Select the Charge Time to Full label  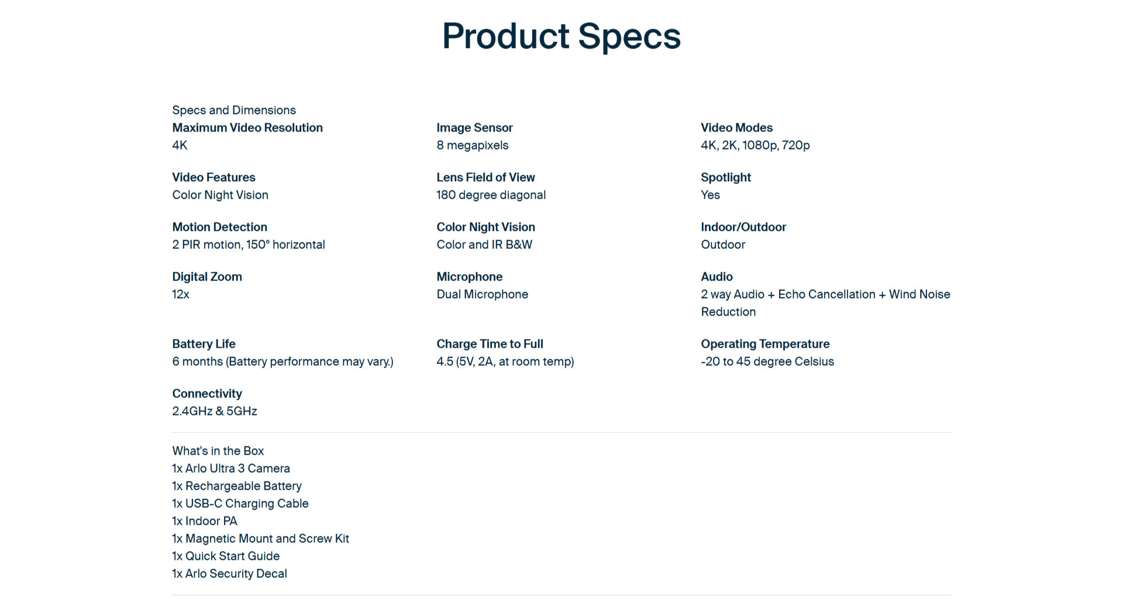(490, 344)
